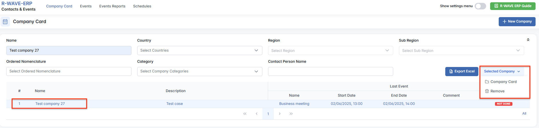Image resolution: width=539 pixels, height=128 pixels.
Task: Go to the first page of results
Action: click(245, 114)
